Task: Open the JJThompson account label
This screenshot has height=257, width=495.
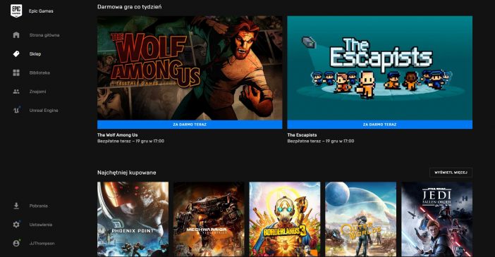Action: (42, 244)
